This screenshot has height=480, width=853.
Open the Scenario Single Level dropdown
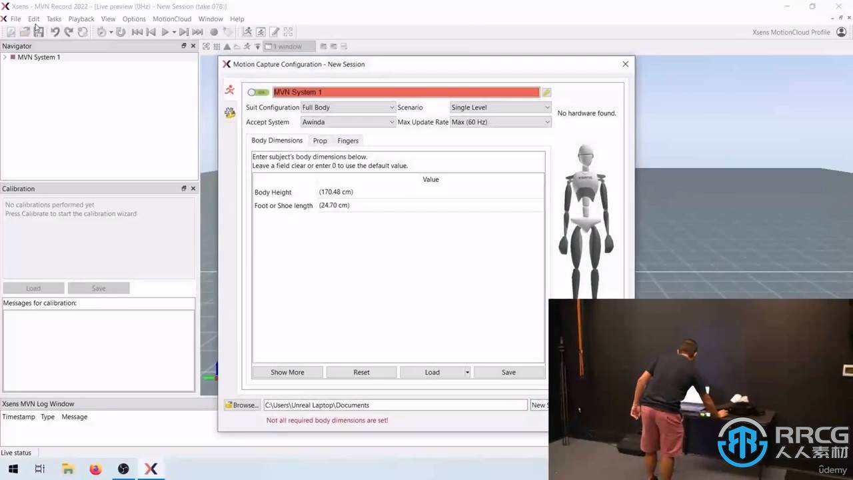(500, 107)
